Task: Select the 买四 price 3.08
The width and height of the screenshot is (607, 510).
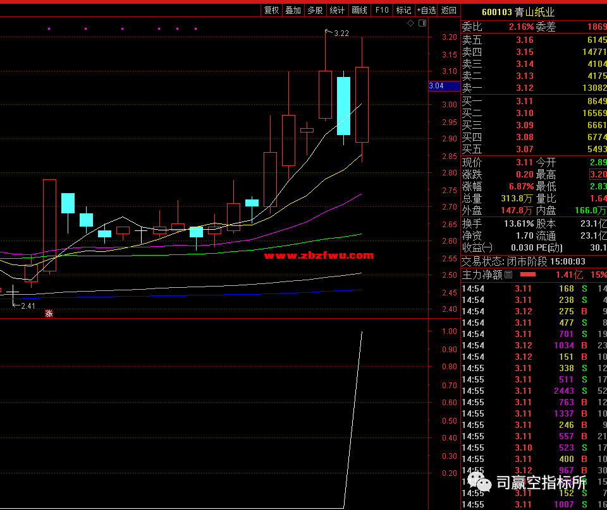Action: pos(525,137)
